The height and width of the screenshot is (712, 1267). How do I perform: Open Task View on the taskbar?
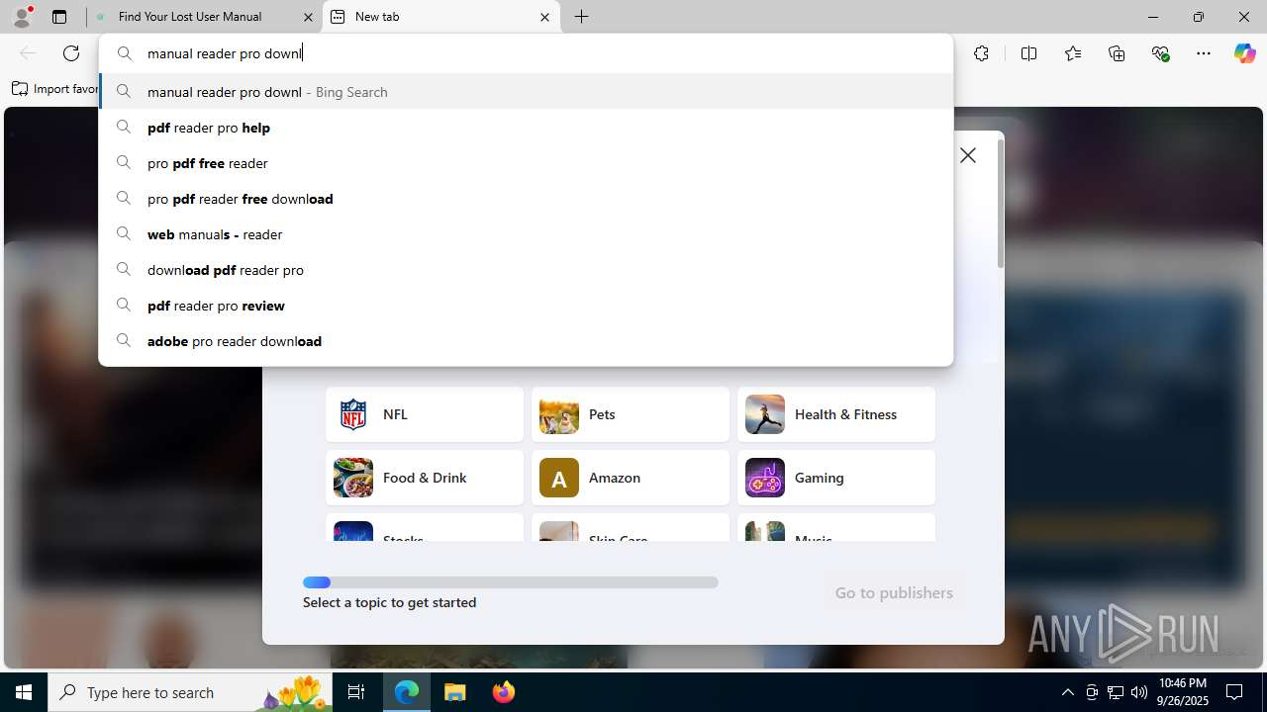(357, 692)
